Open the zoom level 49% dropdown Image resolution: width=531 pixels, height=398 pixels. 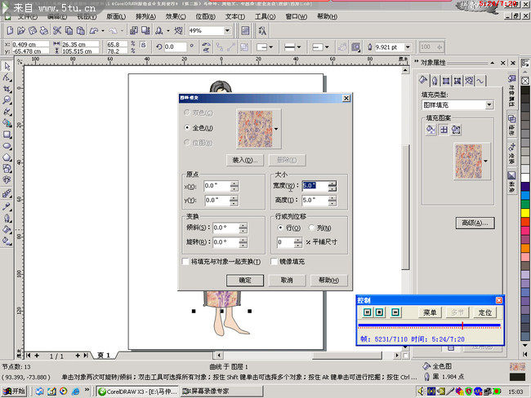click(227, 30)
